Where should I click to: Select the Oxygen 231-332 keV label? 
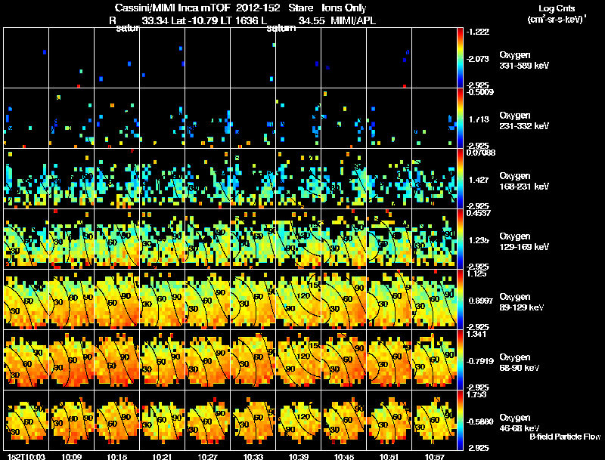tap(524, 121)
